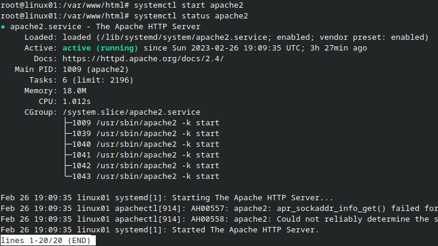Select process 1043 in the CGroup tree

145,176
